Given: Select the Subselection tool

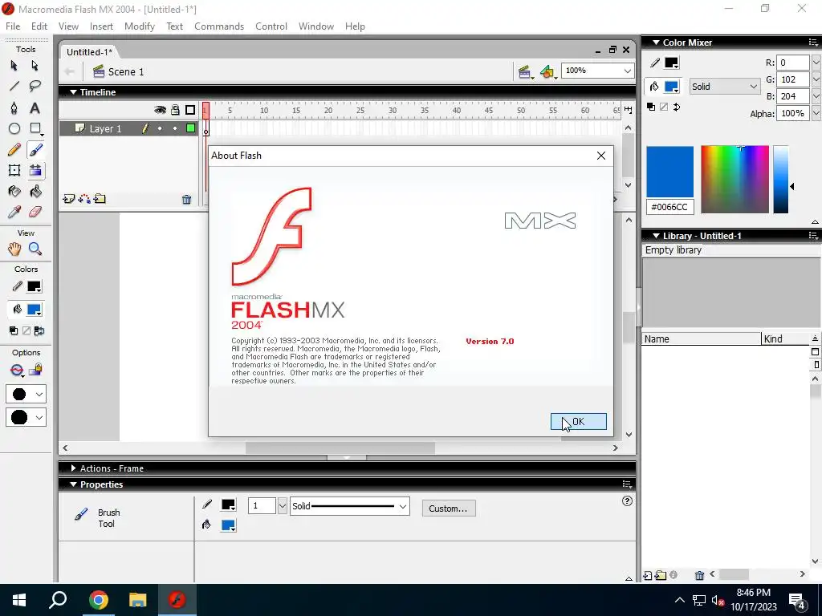Looking at the screenshot, I should 35,66.
